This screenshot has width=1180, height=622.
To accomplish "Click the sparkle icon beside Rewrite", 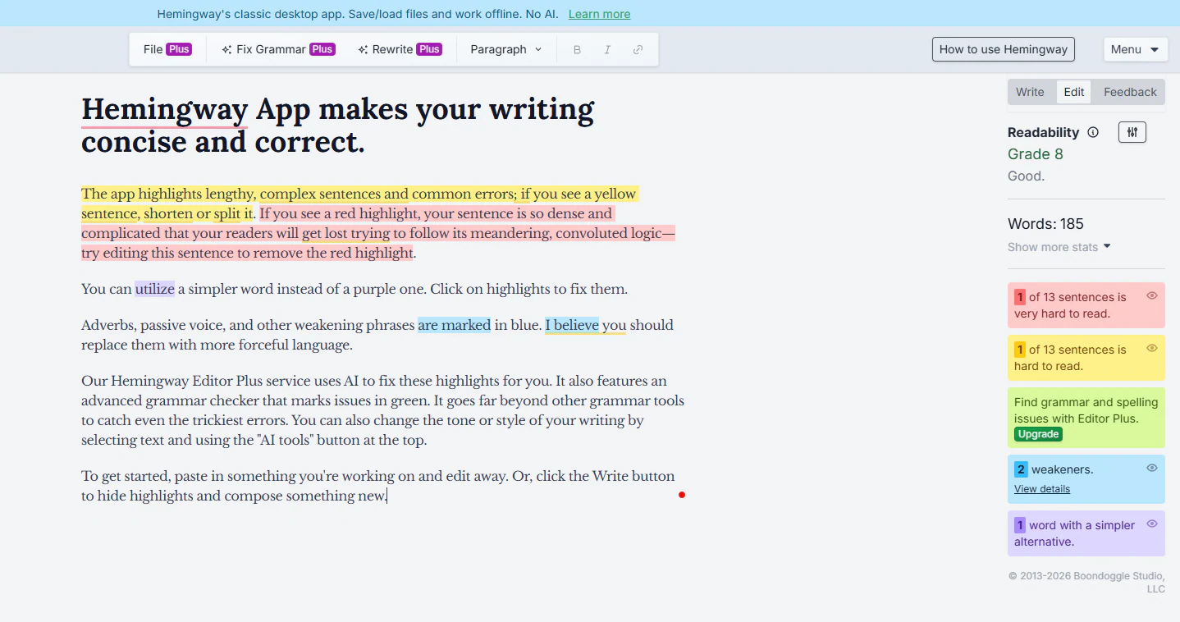I will [363, 49].
